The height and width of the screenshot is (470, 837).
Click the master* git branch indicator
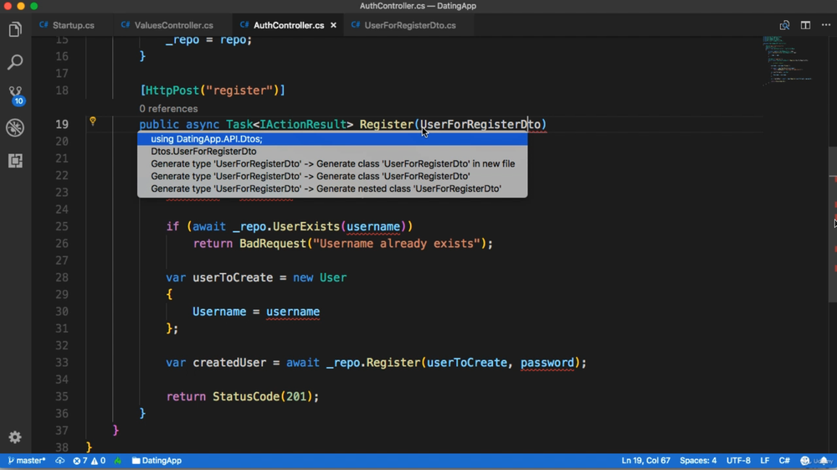coord(27,461)
